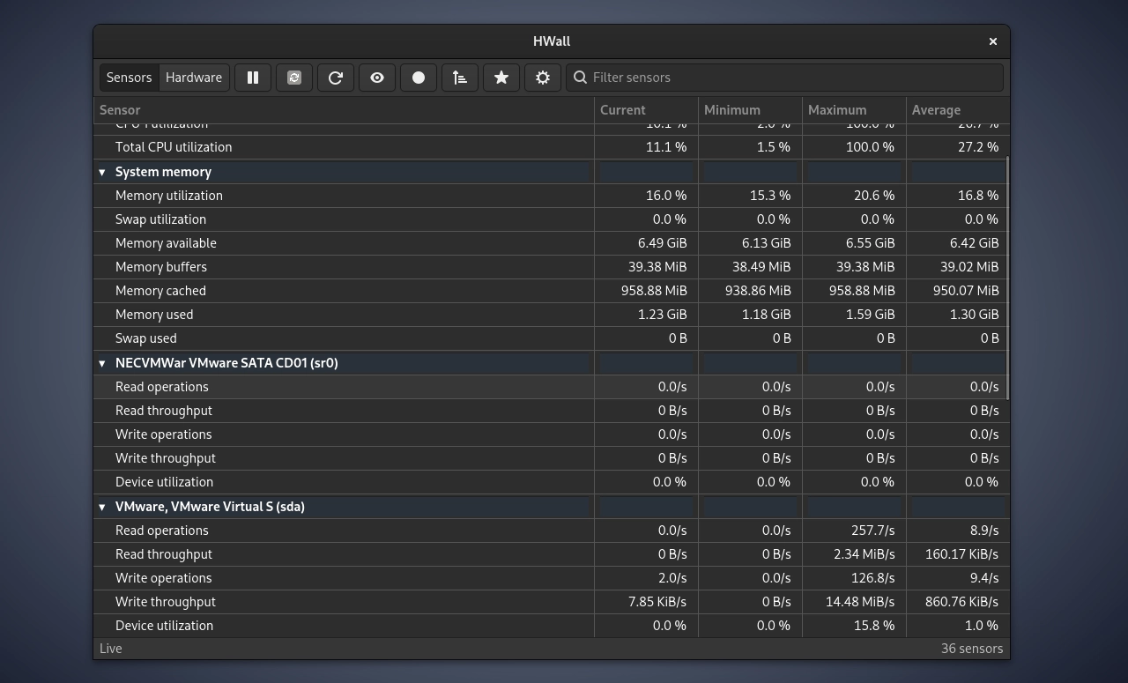Click the 958.88 MiB current value
The image size is (1128, 683).
coord(654,291)
